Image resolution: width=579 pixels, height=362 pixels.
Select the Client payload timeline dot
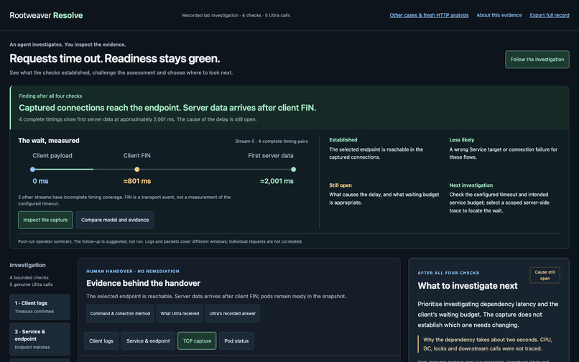(32, 170)
